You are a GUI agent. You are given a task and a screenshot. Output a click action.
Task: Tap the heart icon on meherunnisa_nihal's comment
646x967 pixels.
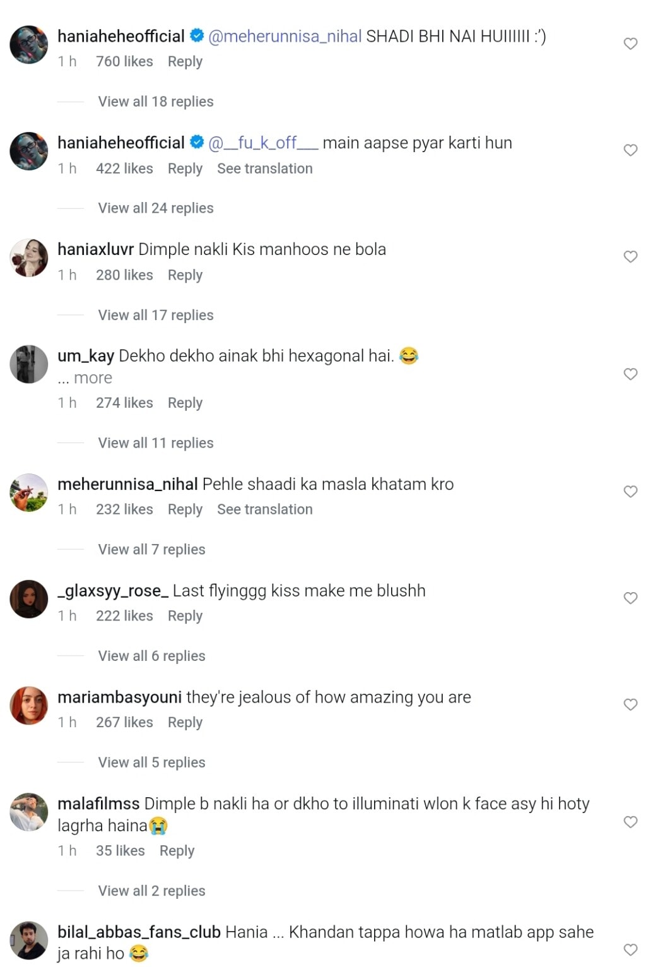click(x=630, y=490)
